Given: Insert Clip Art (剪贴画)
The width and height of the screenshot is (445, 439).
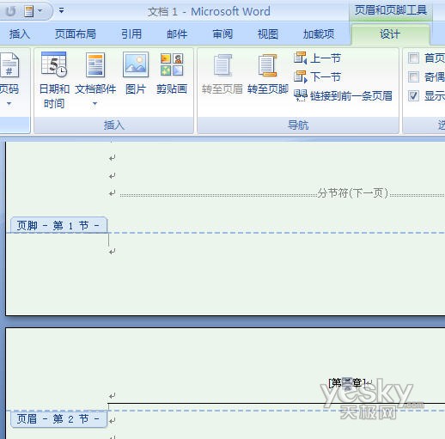Looking at the screenshot, I should tap(172, 74).
